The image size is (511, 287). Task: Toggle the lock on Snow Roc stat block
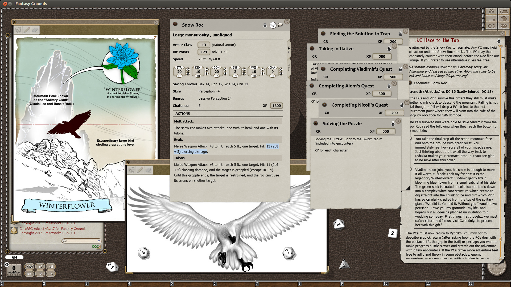coord(265,25)
